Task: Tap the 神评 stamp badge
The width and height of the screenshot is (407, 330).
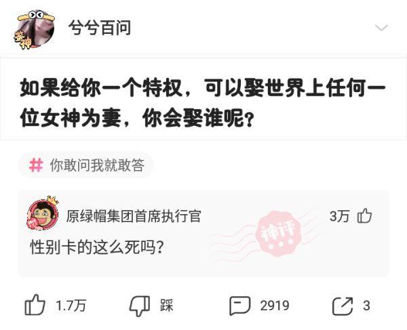Action: [x=278, y=233]
